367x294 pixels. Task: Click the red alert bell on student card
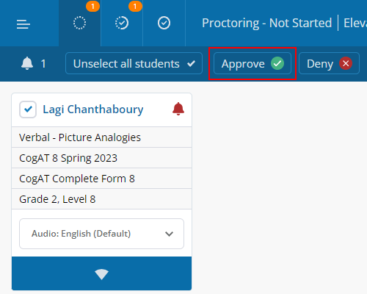click(x=178, y=109)
